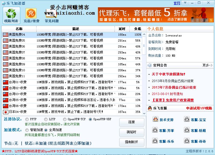Sort by 负载 column header
This screenshot has width=215, height=155.
(x=138, y=29)
